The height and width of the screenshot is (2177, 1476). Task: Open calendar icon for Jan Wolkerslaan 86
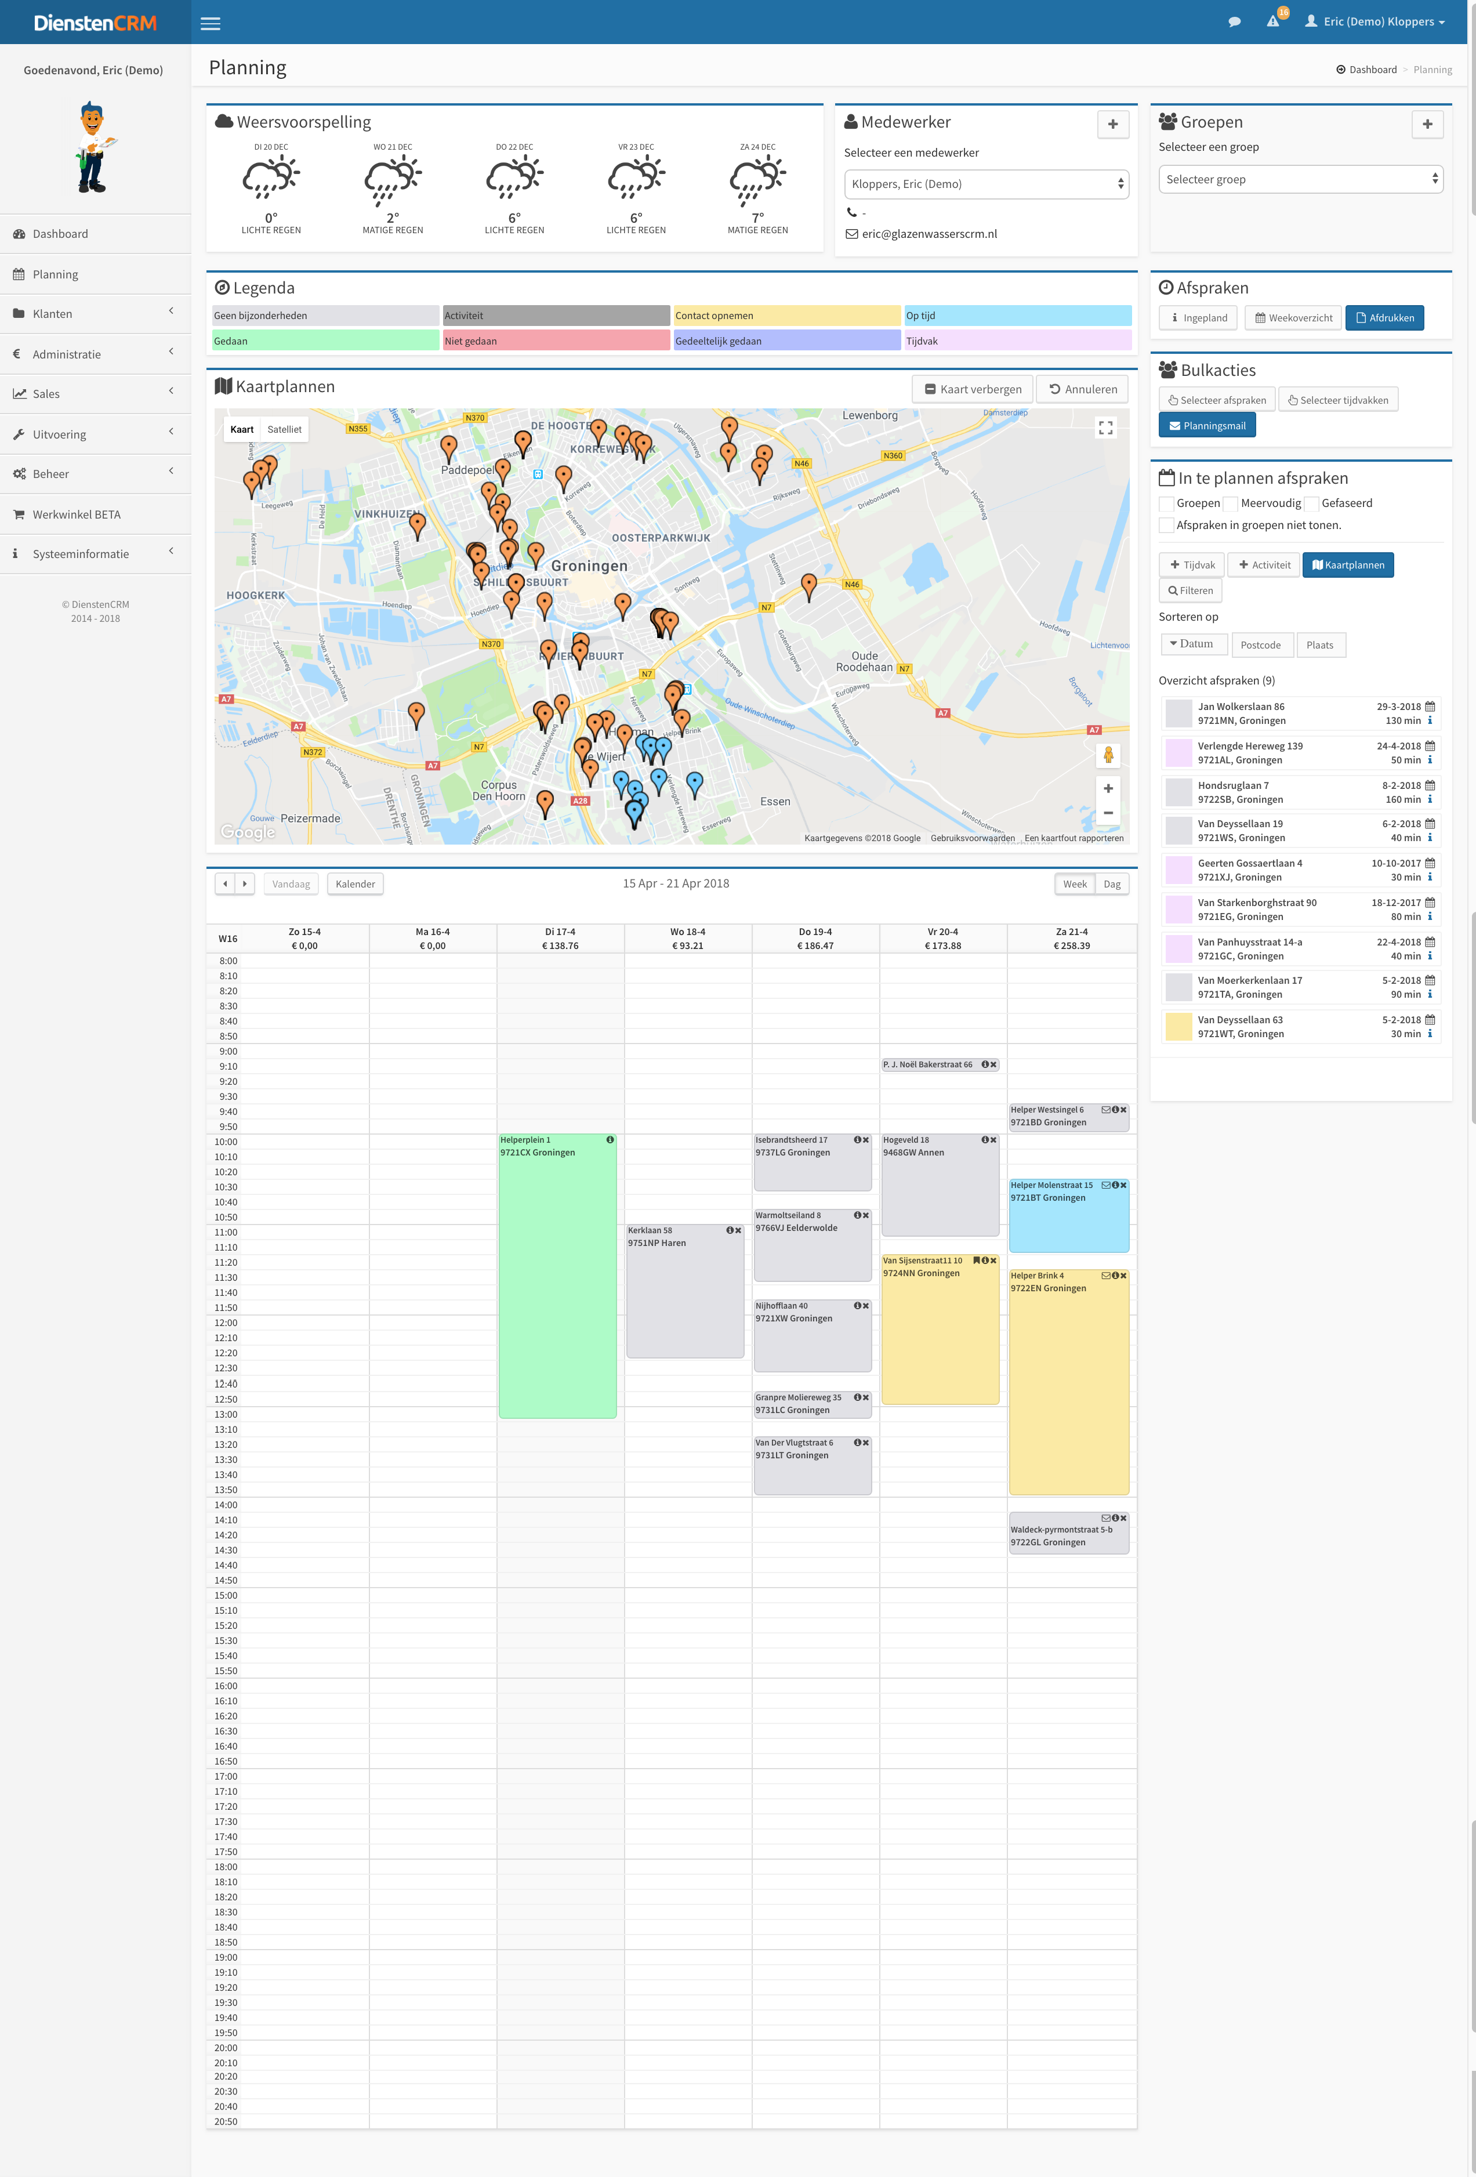click(1429, 707)
